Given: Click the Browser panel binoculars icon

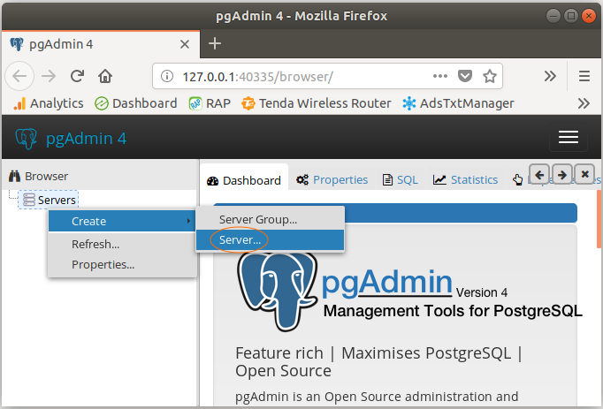Looking at the screenshot, I should [x=15, y=176].
